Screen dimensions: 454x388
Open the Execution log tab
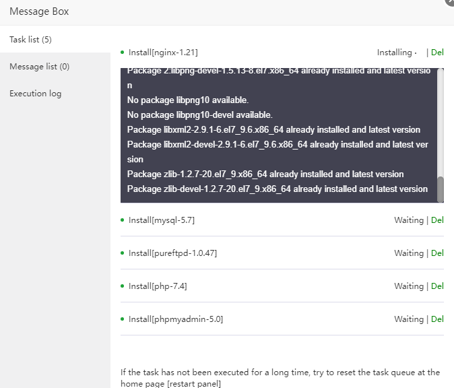tap(55, 94)
